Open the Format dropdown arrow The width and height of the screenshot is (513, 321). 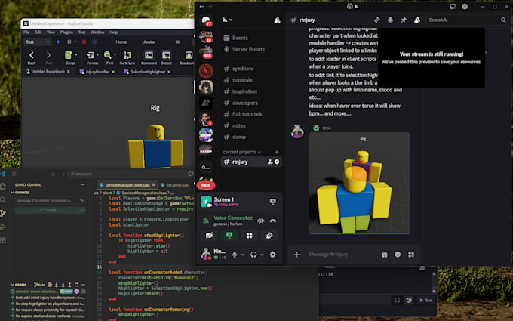[x=98, y=55]
